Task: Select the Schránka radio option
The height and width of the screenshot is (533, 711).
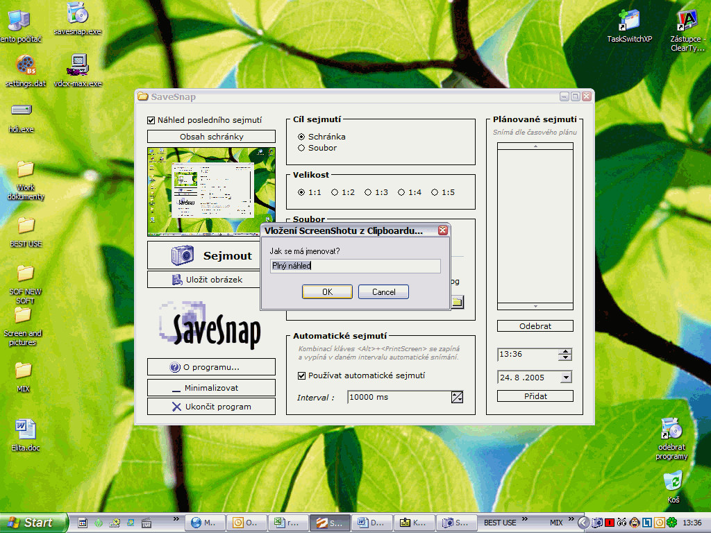Action: pyautogui.click(x=301, y=137)
